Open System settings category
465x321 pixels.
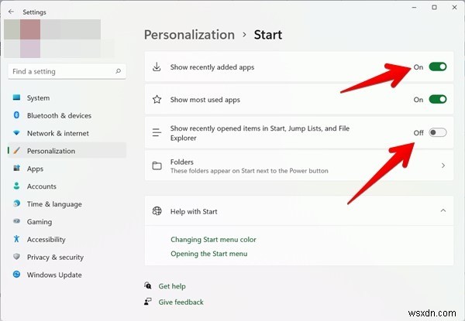tap(67, 97)
